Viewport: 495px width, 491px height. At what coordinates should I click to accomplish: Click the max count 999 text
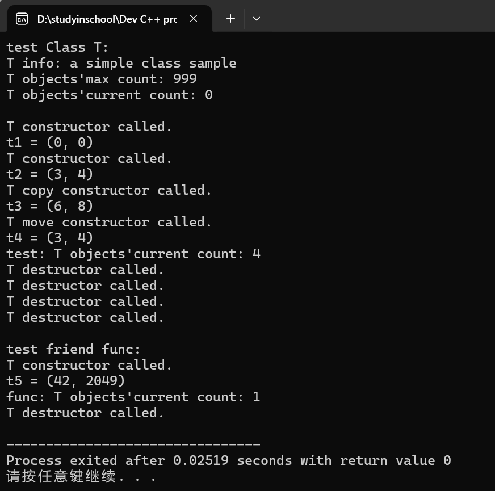pyautogui.click(x=185, y=79)
